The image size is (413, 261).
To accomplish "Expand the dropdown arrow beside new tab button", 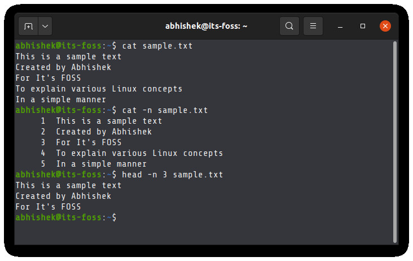I will (x=45, y=26).
